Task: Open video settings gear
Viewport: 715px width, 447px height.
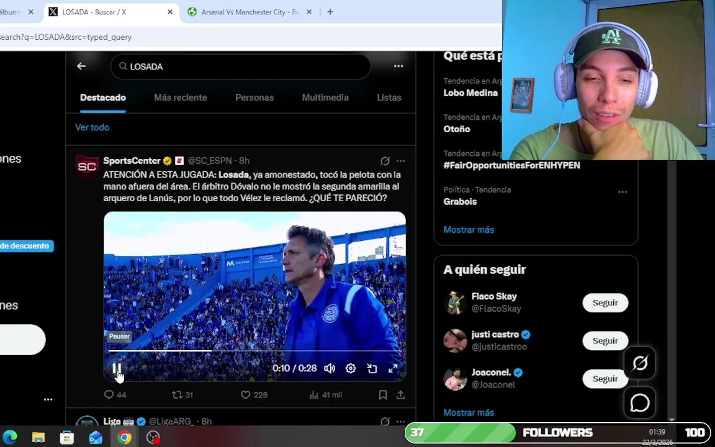Action: (x=350, y=368)
